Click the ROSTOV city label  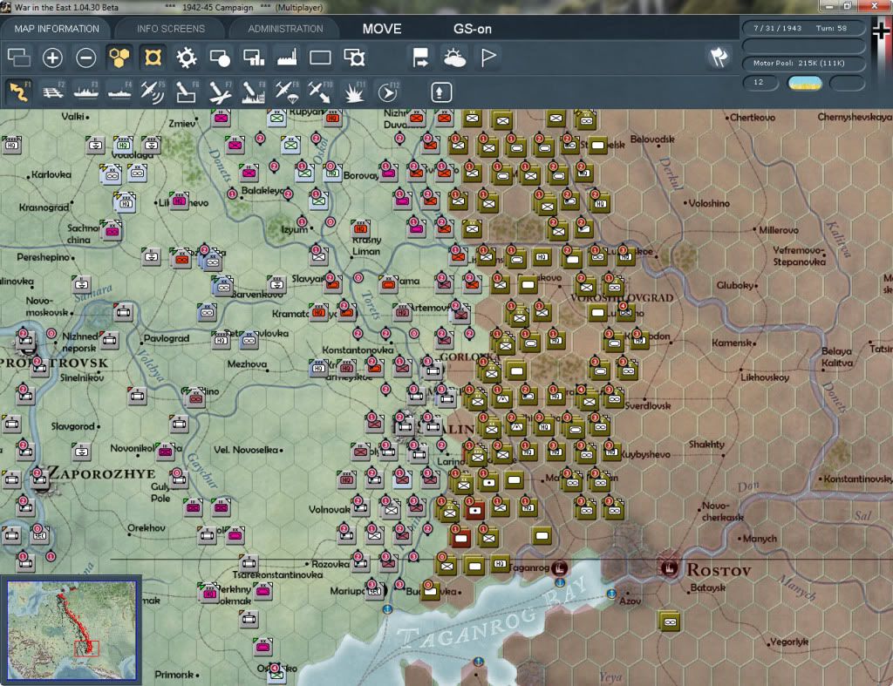(x=719, y=569)
